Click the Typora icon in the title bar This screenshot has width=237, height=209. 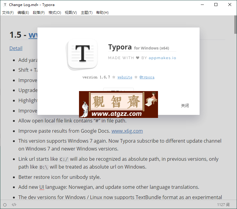point(5,5)
